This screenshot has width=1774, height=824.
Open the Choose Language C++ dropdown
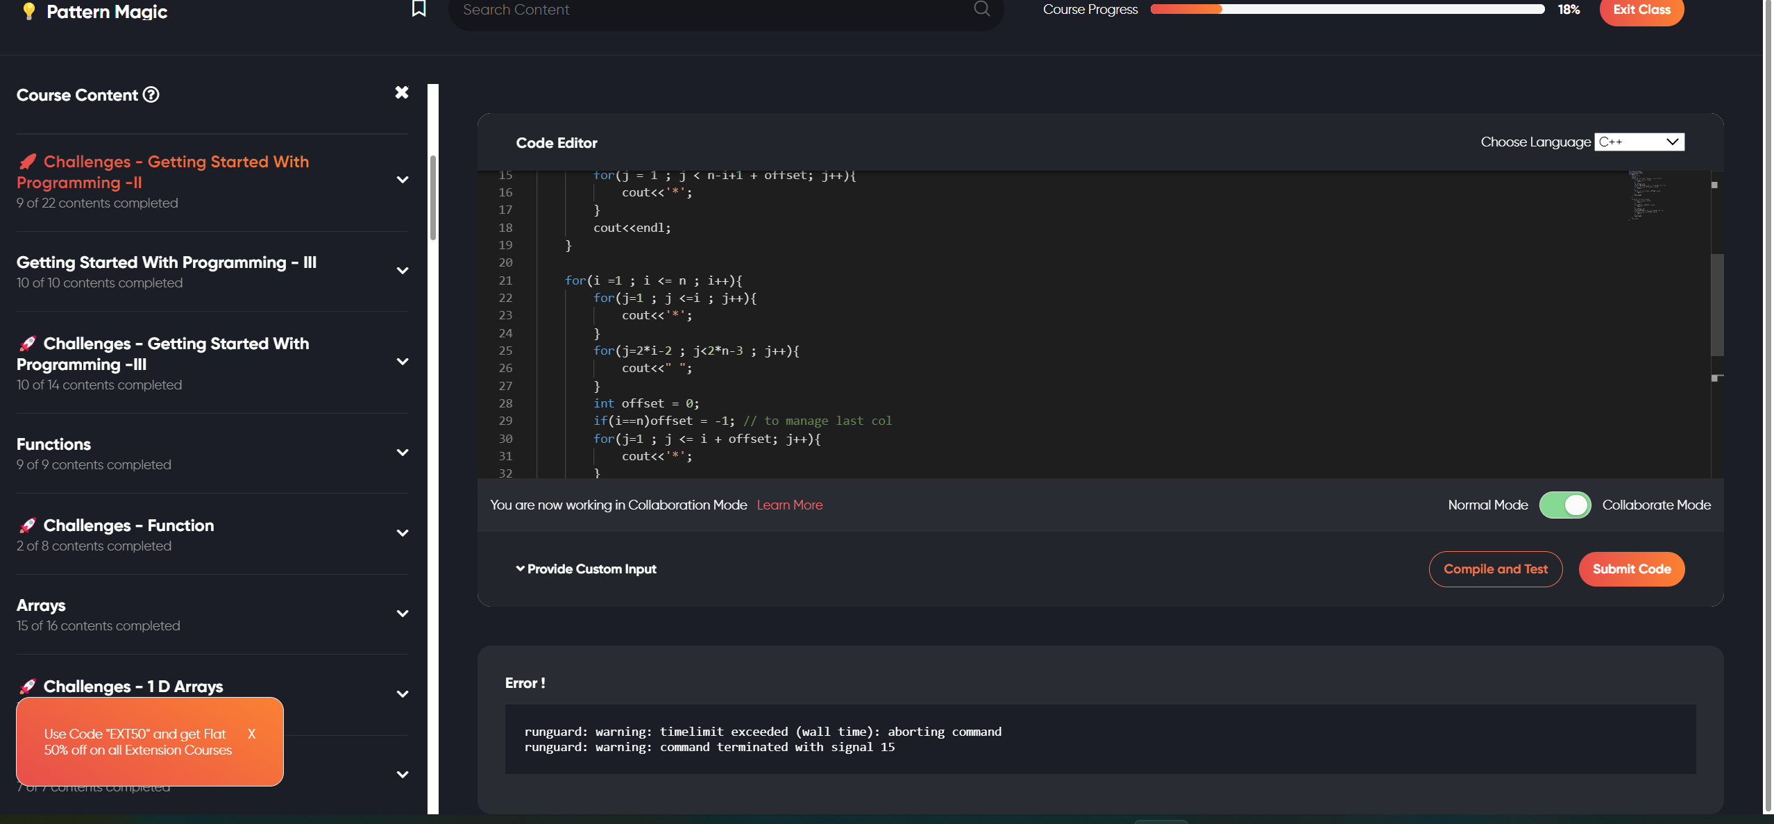(1639, 142)
